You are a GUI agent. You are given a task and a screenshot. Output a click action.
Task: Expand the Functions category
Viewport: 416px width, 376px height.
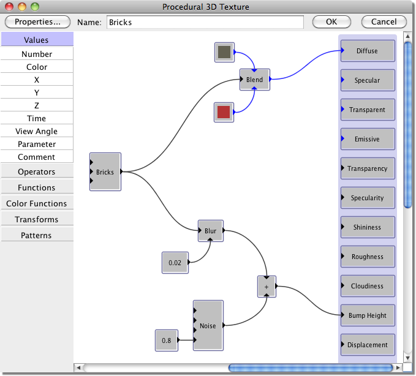(37, 187)
